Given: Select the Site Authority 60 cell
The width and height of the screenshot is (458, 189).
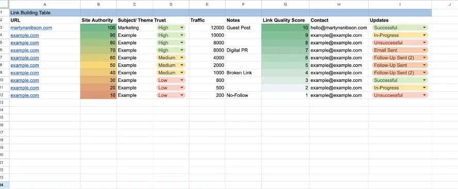Looking at the screenshot, I should click(x=99, y=58).
